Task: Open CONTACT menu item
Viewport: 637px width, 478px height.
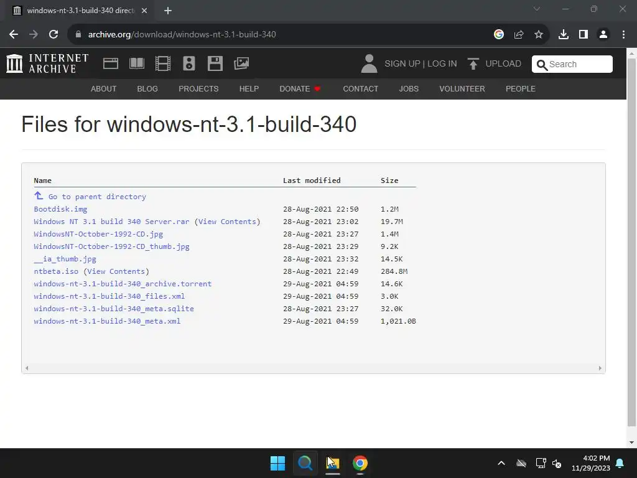Action: [361, 88]
